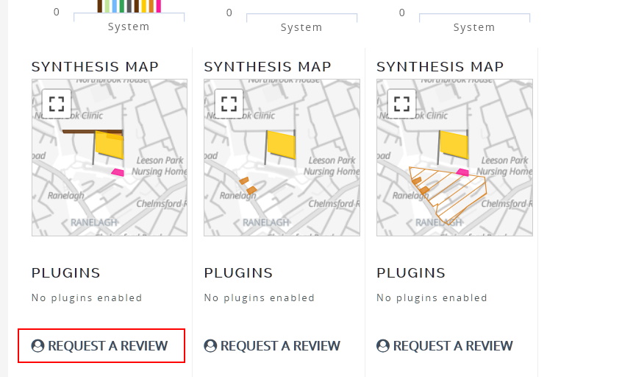Viewport: 622px width, 377px height.
Task: Click the first synthesis map thumbnail
Action: coord(110,158)
